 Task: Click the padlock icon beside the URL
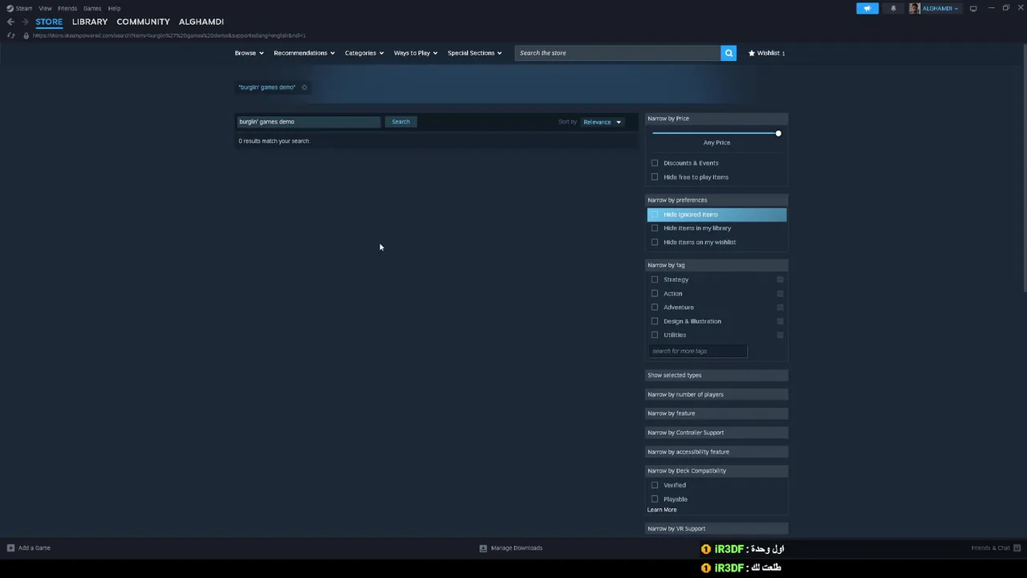pyautogui.click(x=26, y=35)
